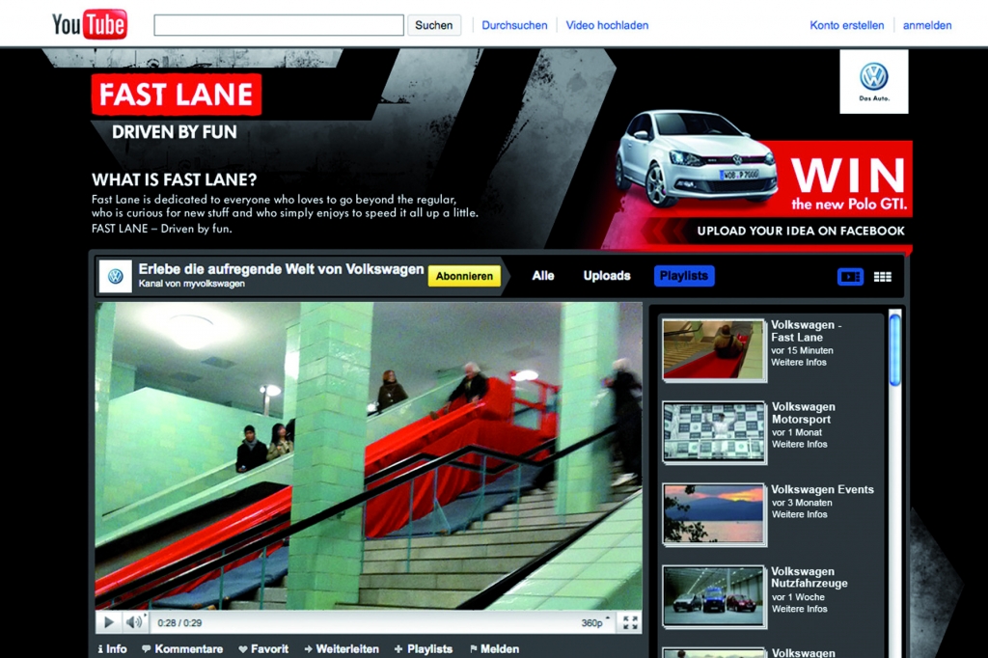Click Weitere Infos under Volkswagen Motorsport
The width and height of the screenshot is (988, 658).
click(799, 445)
